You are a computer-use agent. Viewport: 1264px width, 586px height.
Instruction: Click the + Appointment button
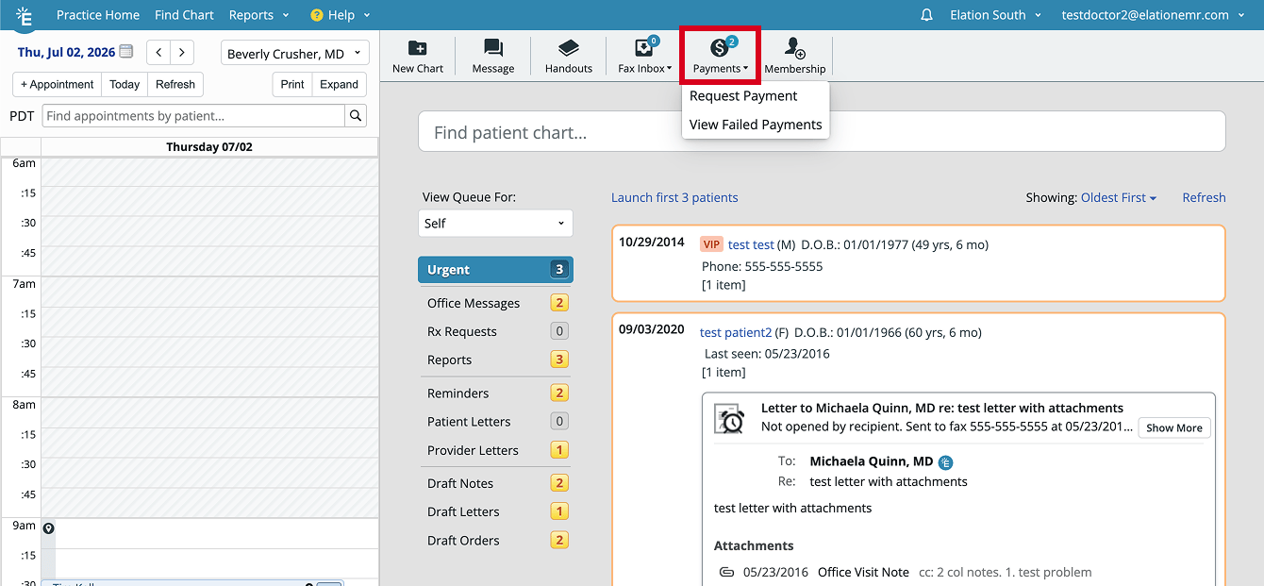pyautogui.click(x=57, y=84)
